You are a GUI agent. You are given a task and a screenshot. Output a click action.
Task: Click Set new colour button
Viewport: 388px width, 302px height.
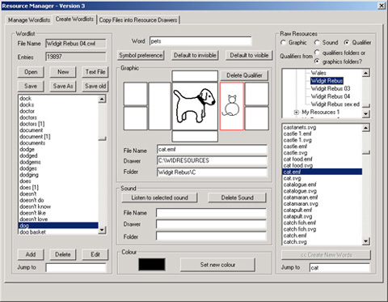217,265
